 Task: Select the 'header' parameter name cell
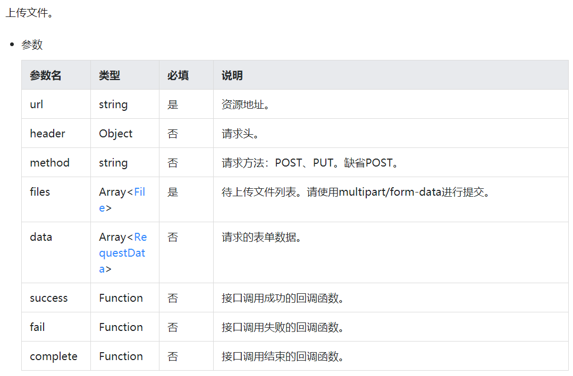coord(56,134)
